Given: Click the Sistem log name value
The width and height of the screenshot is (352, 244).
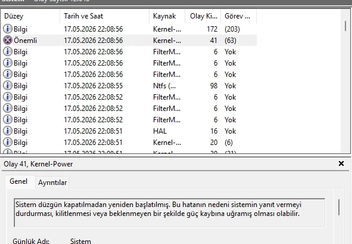Looking at the screenshot, I should [80, 241].
